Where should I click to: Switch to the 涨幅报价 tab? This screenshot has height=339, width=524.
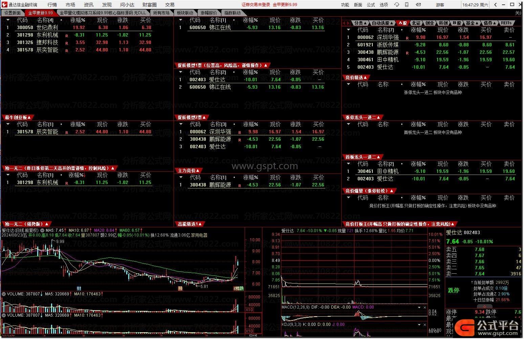209,13
